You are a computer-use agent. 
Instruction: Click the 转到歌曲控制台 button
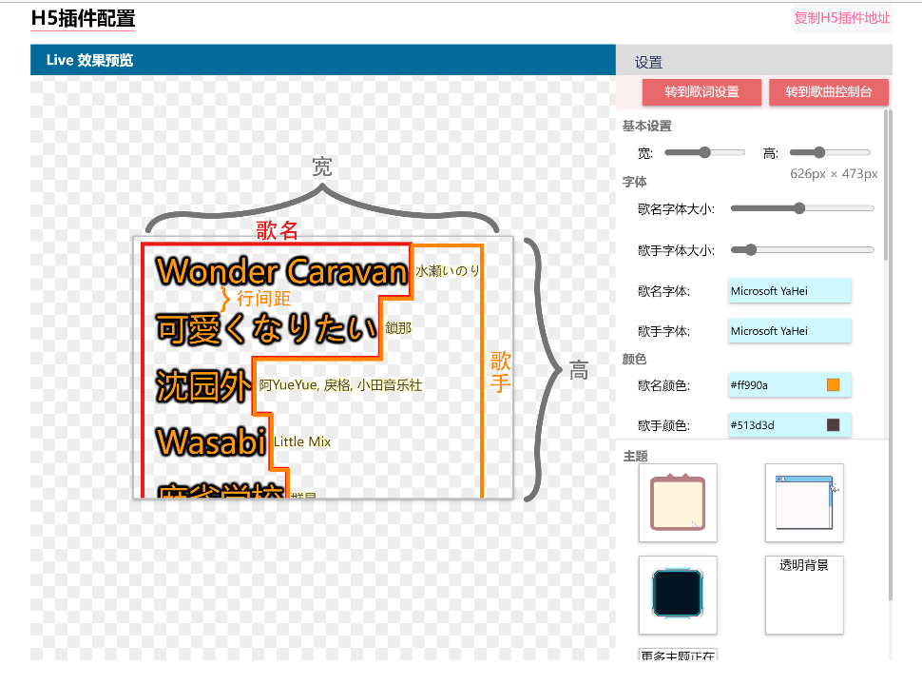(x=828, y=92)
